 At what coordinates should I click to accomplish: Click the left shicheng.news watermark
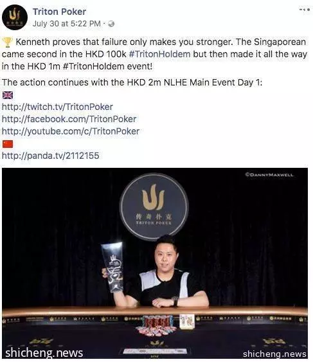point(44,353)
